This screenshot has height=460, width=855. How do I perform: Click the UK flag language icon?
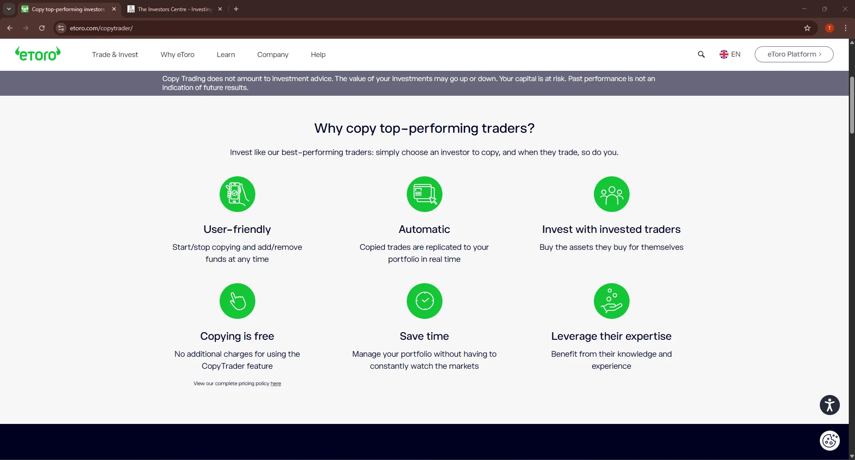(x=724, y=54)
